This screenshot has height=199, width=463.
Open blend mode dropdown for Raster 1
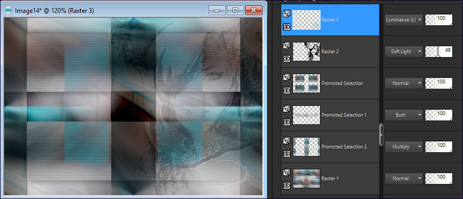coord(404,179)
